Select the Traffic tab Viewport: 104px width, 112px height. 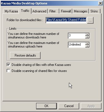(25, 11)
